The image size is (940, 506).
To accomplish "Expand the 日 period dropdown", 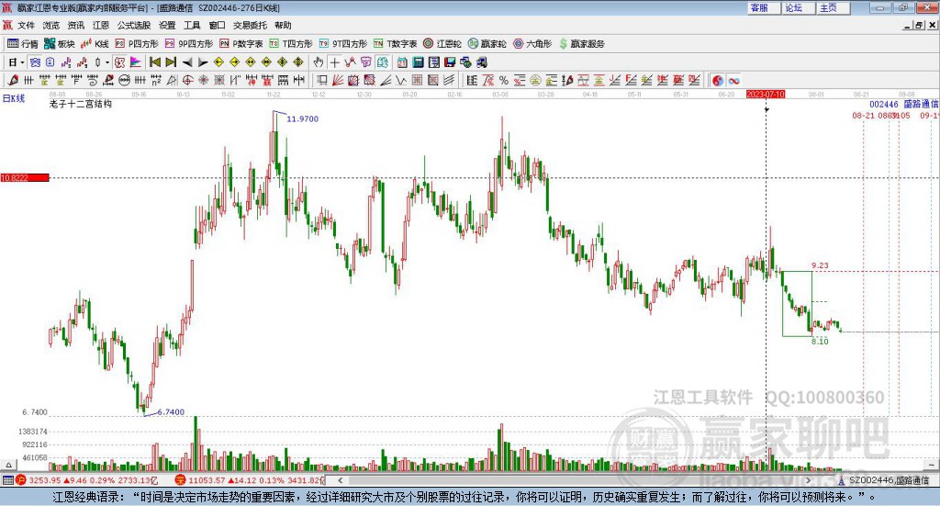I will 22,62.
